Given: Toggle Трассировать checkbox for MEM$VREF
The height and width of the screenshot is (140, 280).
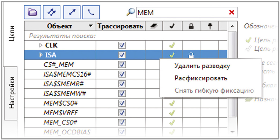Looking at the screenshot, I should pyautogui.click(x=122, y=113).
